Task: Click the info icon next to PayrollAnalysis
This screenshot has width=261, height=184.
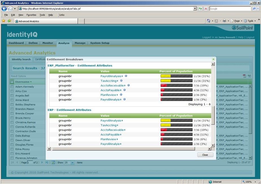Action: (126, 76)
